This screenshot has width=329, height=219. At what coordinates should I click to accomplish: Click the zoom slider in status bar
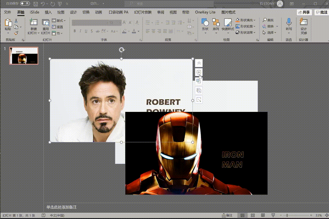point(287,215)
